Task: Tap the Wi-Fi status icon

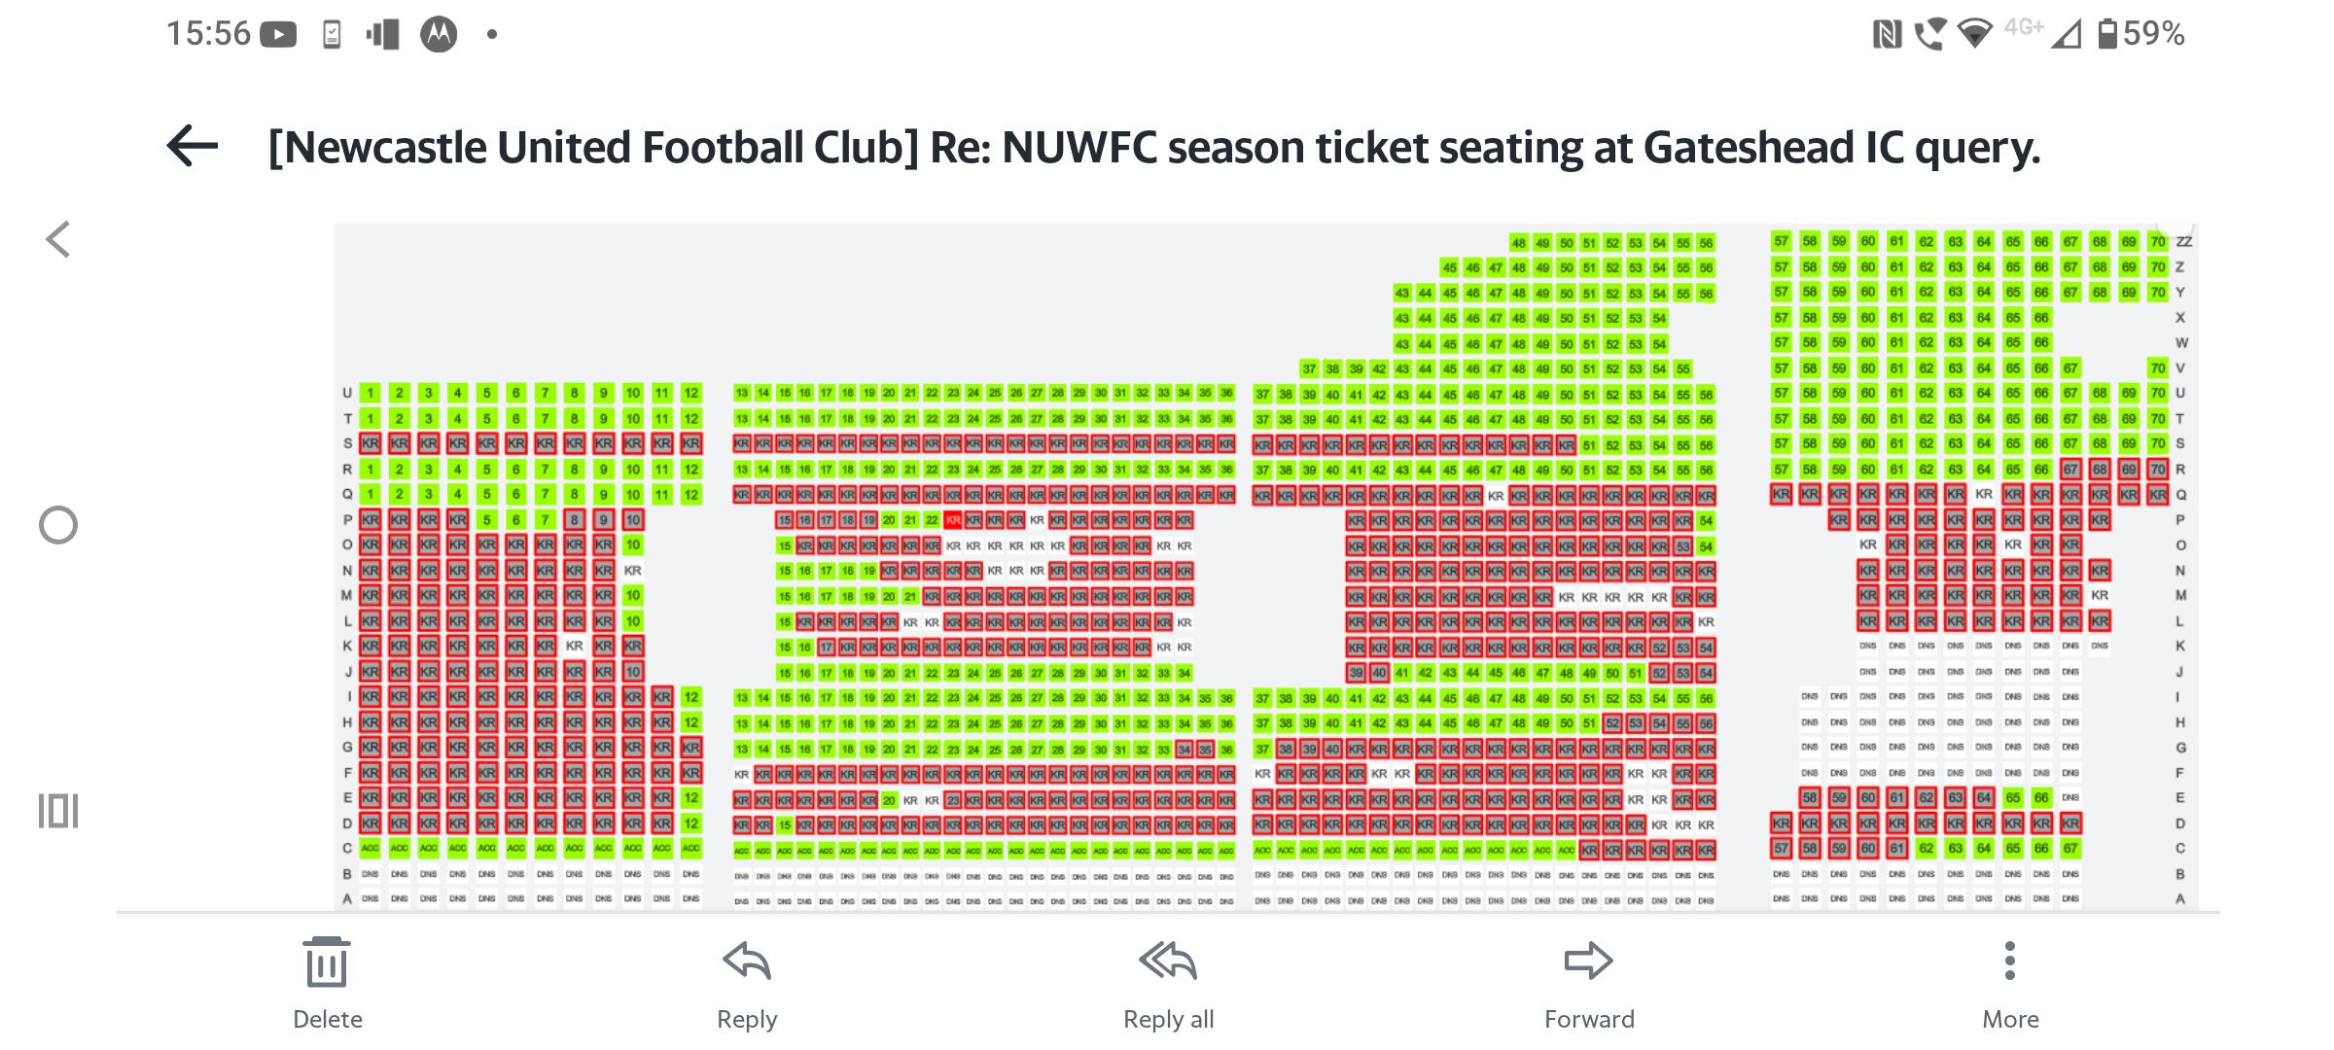Action: (x=1975, y=34)
